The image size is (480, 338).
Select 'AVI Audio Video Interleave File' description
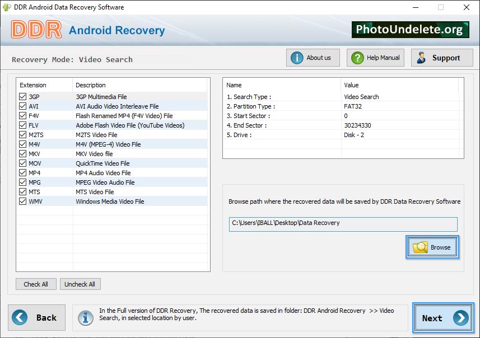(x=117, y=106)
